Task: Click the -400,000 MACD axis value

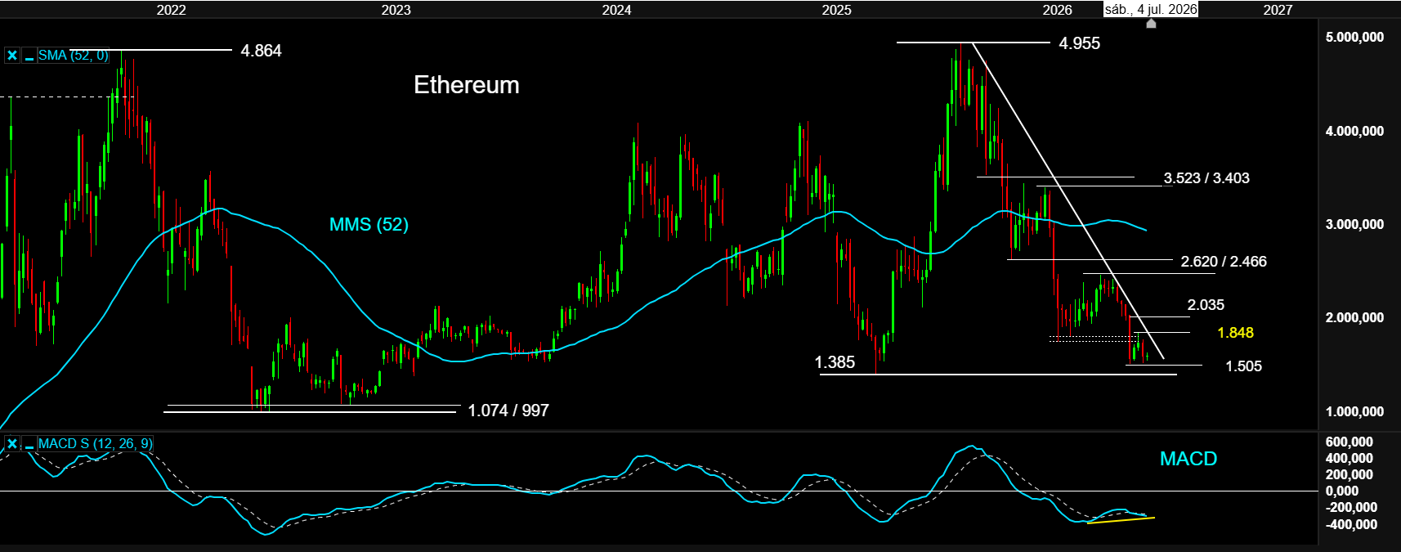Action: click(x=1351, y=524)
